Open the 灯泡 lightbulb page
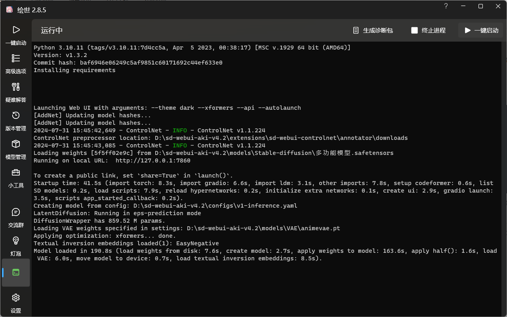 (x=16, y=246)
